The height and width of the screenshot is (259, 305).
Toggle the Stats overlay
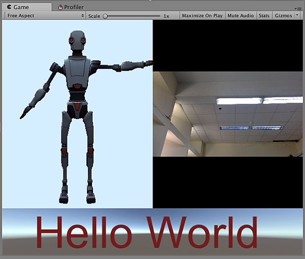click(x=264, y=16)
